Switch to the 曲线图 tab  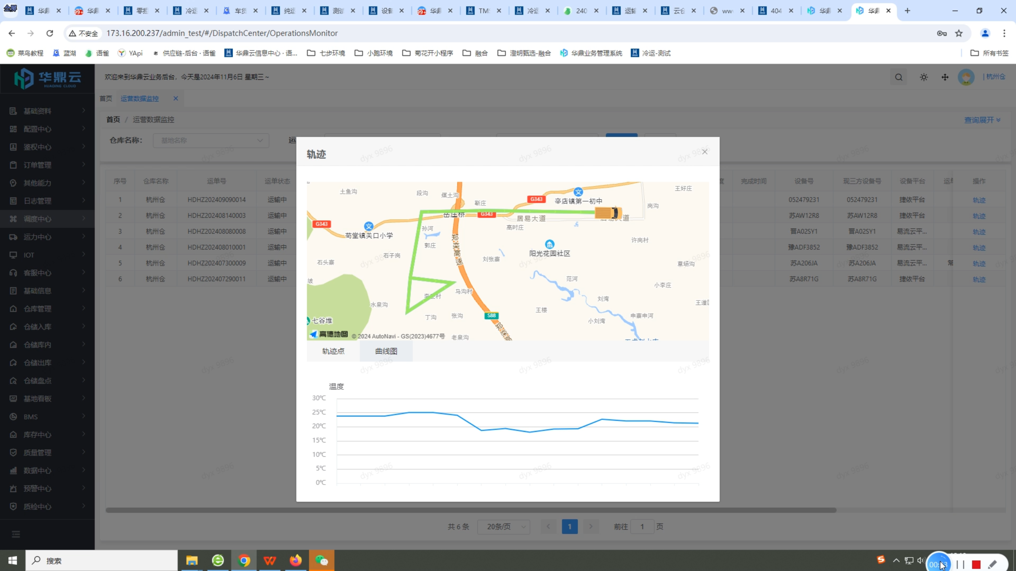pos(386,351)
